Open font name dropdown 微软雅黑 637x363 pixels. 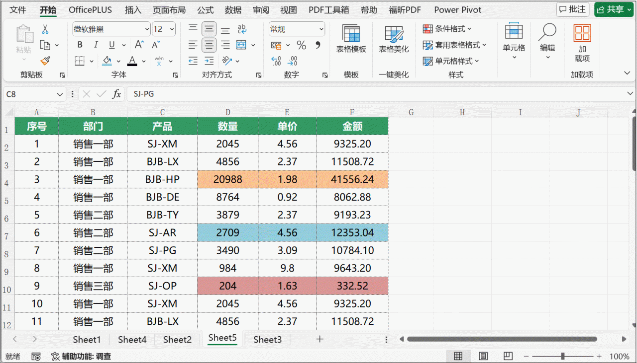tap(147, 29)
